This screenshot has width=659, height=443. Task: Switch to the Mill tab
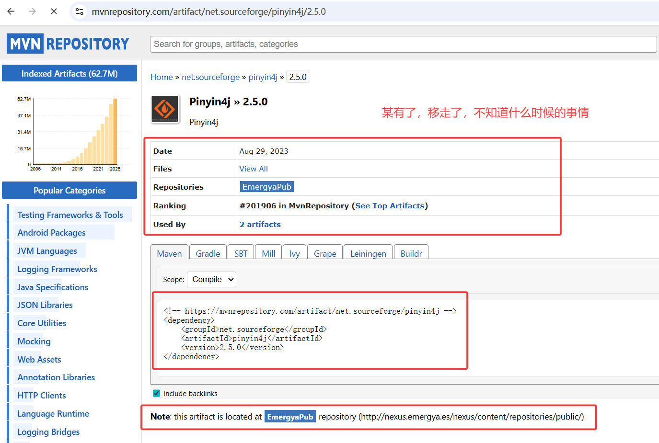pyautogui.click(x=268, y=253)
